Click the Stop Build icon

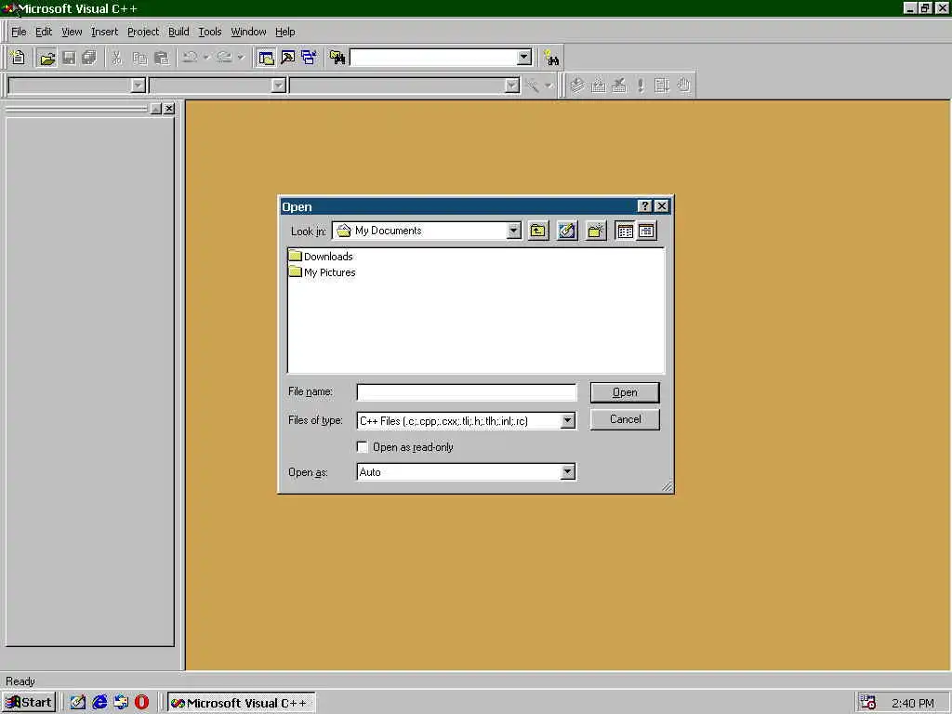coord(619,85)
